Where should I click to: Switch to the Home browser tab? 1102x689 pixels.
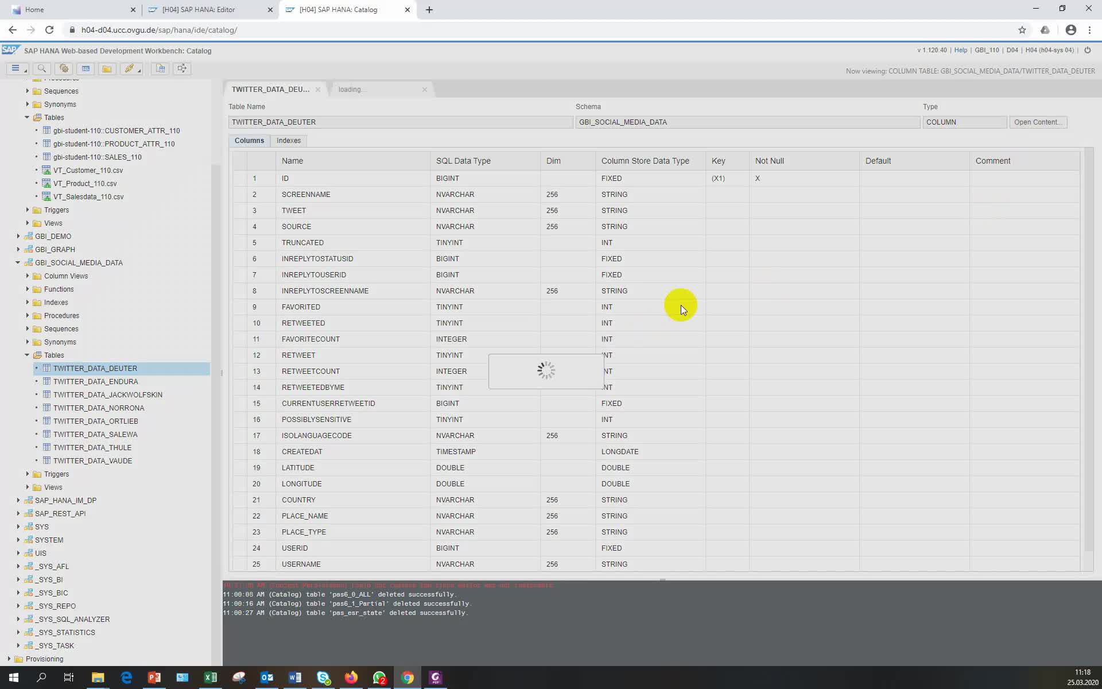tap(73, 10)
